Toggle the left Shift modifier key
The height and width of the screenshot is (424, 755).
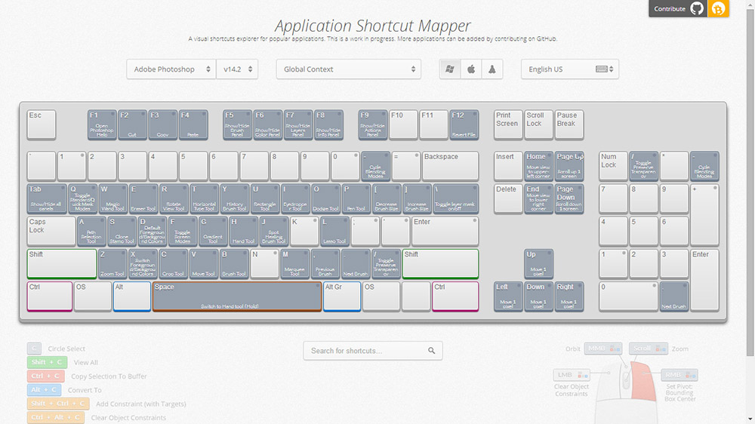pos(62,263)
